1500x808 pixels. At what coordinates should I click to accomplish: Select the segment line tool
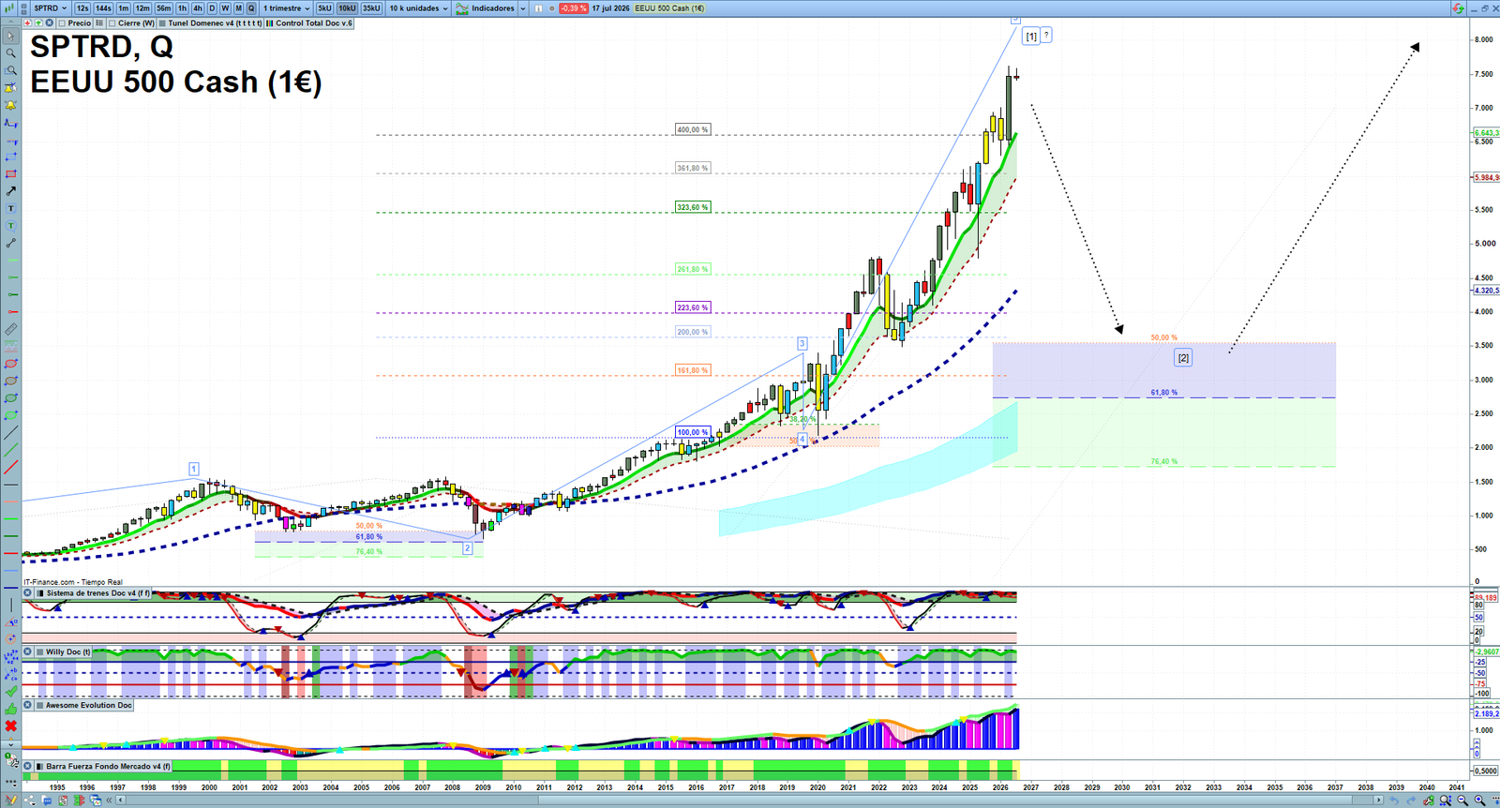click(10, 243)
